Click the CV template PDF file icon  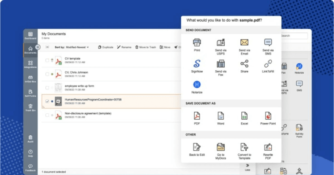tap(58, 60)
